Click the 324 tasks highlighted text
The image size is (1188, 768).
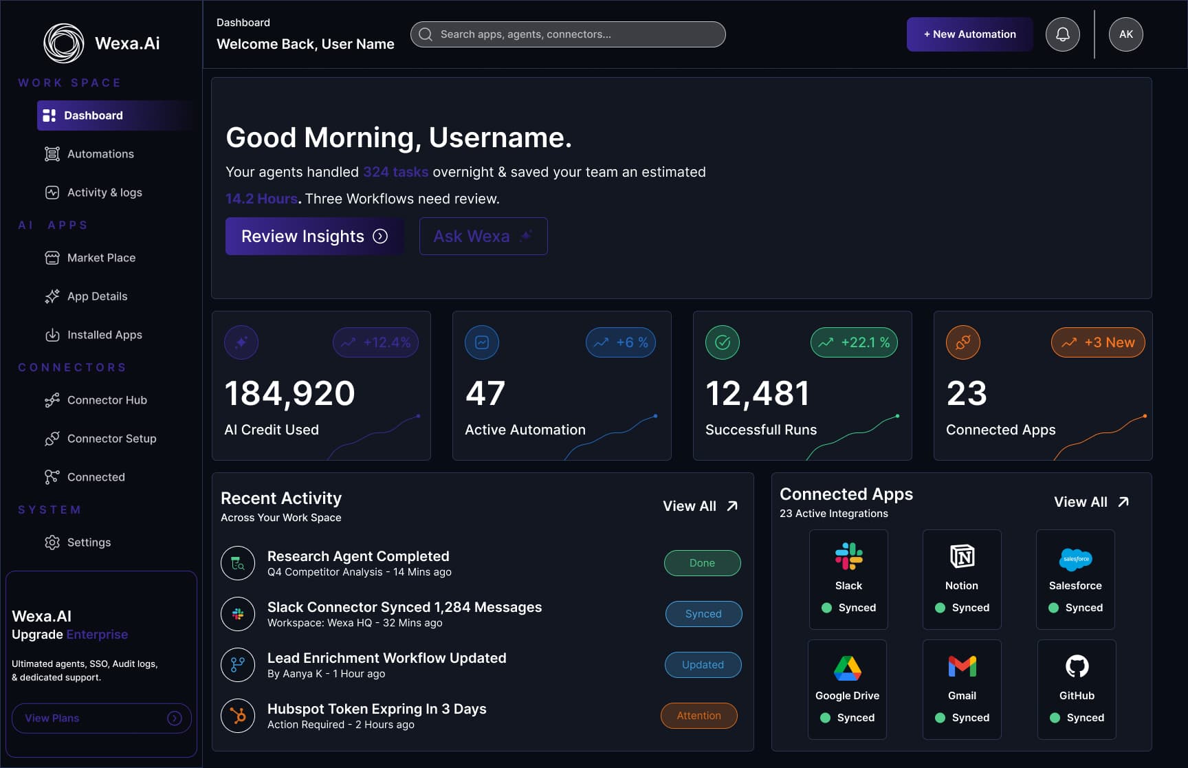pyautogui.click(x=396, y=172)
